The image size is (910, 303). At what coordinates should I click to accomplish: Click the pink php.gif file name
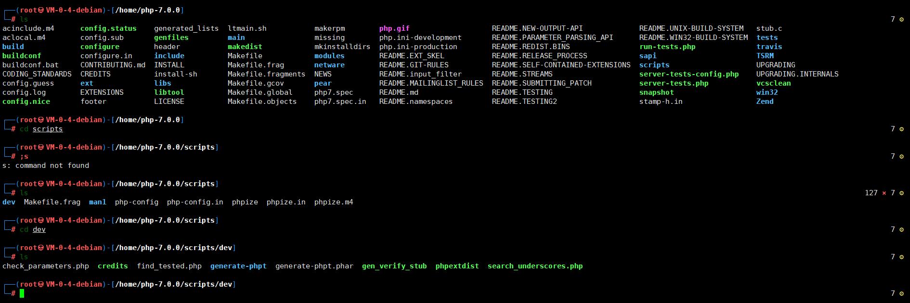(394, 28)
